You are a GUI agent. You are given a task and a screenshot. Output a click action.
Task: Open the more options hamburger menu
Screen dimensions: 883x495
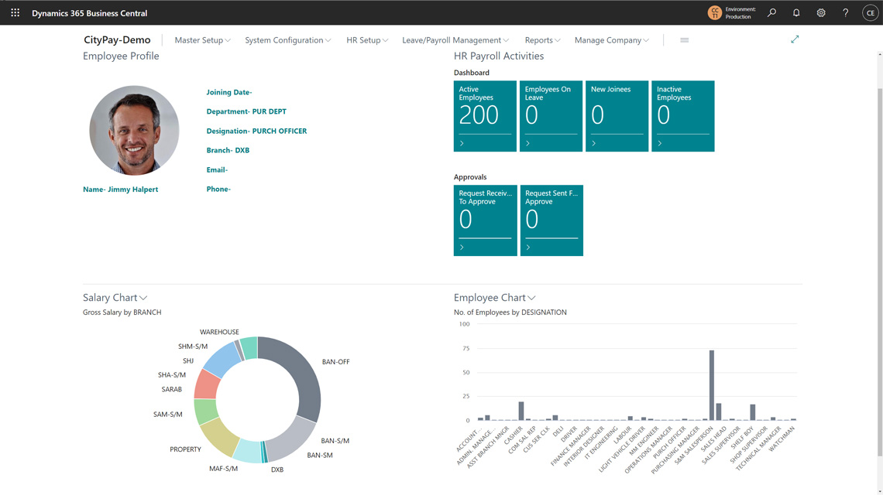(x=684, y=40)
